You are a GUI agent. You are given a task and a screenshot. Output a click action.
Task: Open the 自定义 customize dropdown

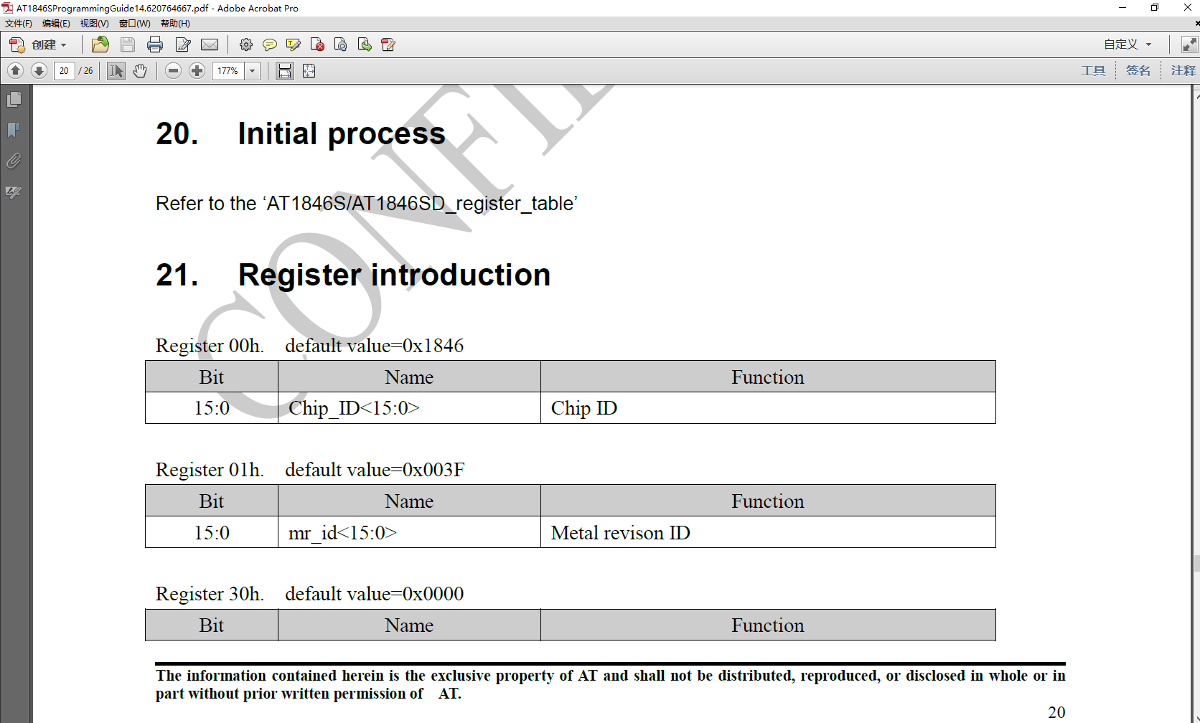(1128, 44)
